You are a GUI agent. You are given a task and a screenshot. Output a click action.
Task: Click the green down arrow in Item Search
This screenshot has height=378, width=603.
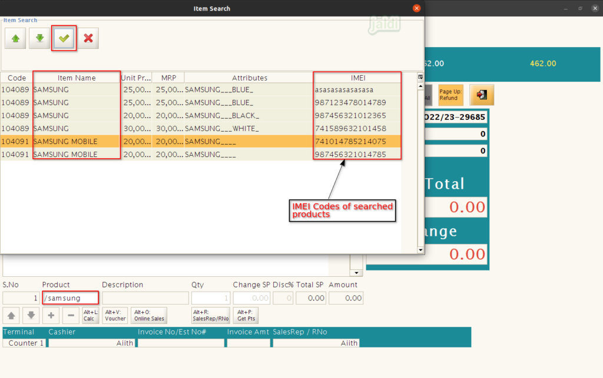[x=39, y=38]
